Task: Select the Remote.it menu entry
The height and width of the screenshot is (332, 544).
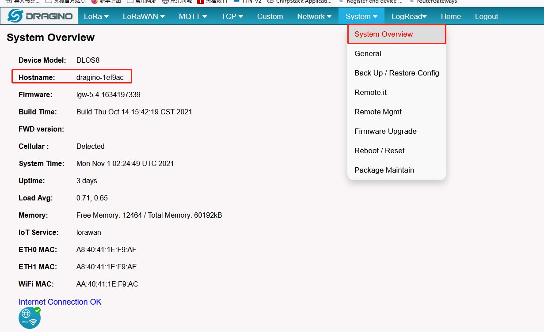Action: (397, 92)
